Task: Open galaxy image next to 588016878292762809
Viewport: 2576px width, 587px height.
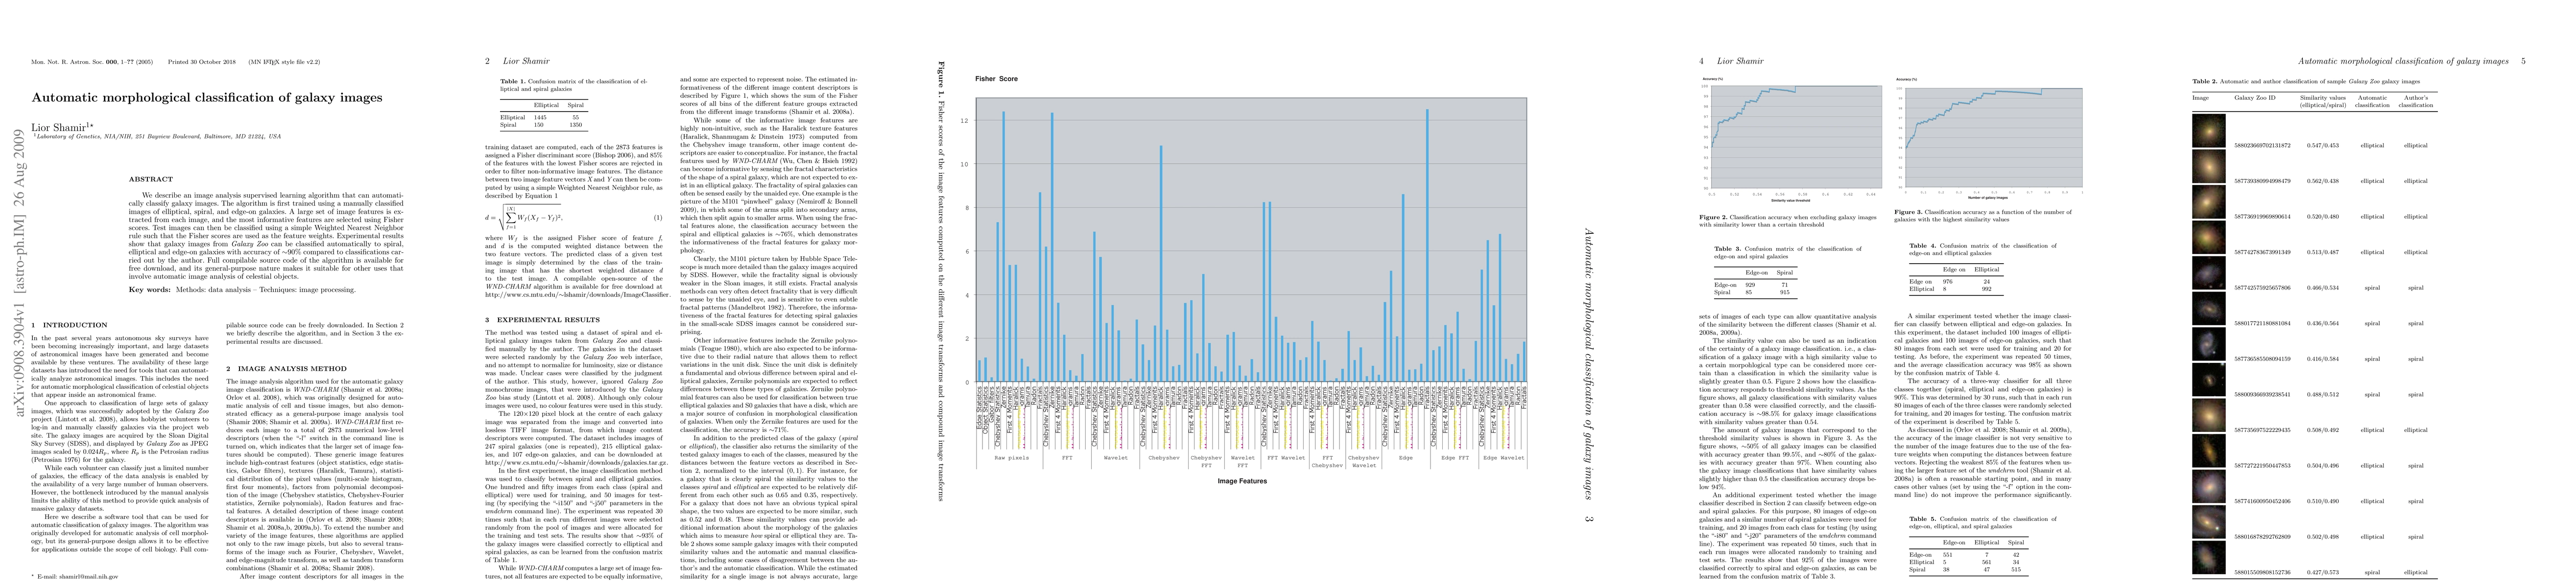Action: point(2208,521)
